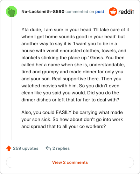Click the line mentioning "vomit encrusted clothes"
The height and width of the screenshot is (174, 140).
[x=74, y=51]
